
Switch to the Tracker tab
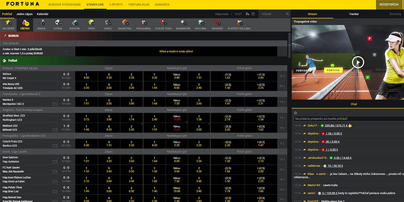pyautogui.click(x=354, y=14)
